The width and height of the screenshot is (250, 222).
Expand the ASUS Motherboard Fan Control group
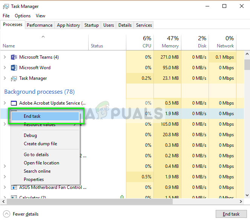5,187
